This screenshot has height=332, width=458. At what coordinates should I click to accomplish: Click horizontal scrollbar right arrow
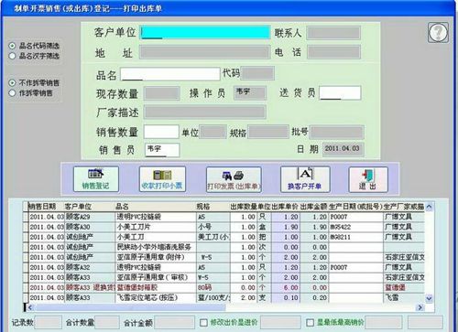tap(420, 307)
